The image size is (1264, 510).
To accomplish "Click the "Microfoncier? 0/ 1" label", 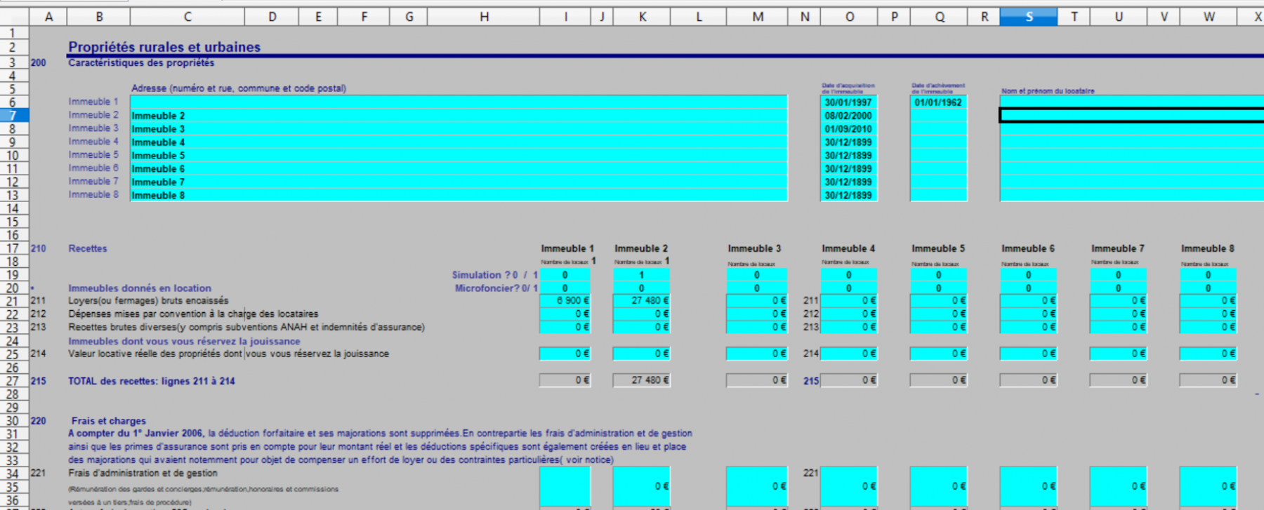I will point(496,288).
